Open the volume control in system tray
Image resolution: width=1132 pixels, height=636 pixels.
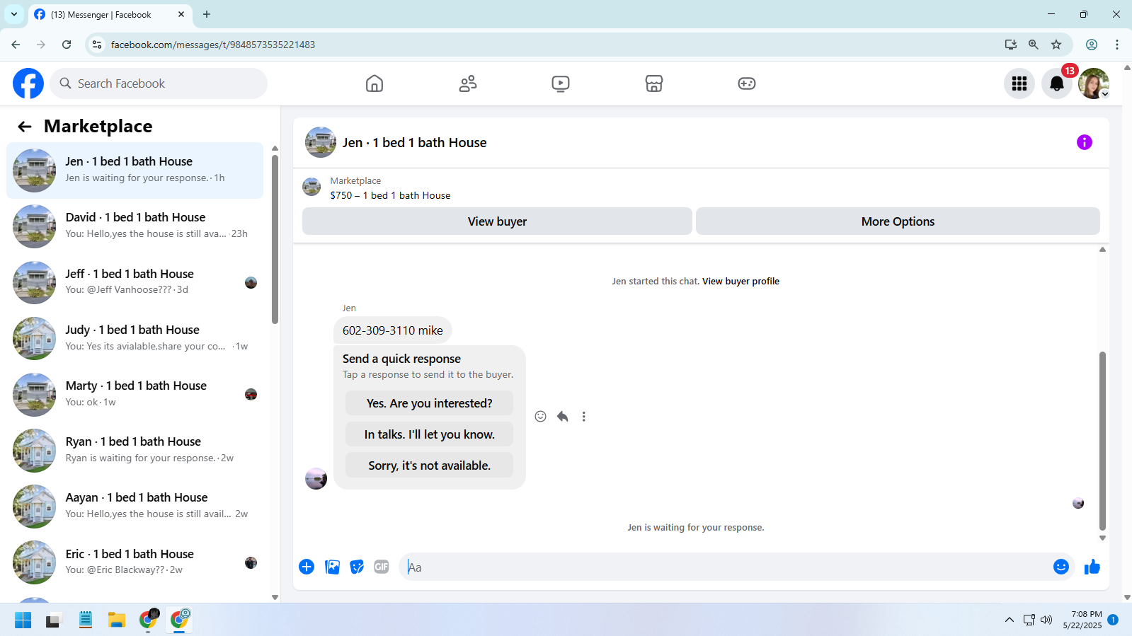tap(1047, 620)
